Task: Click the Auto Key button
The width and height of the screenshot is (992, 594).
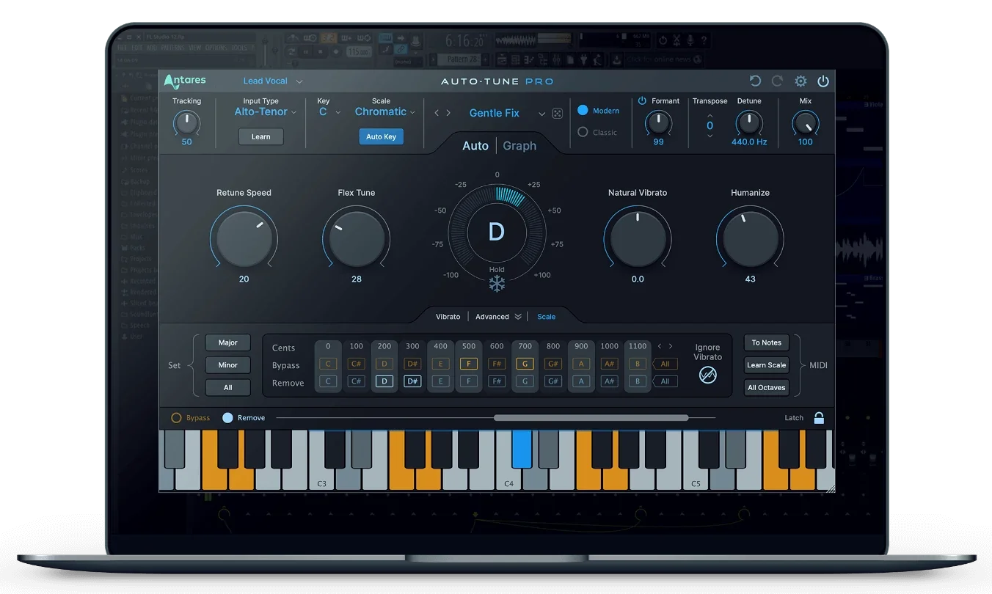Action: pos(382,136)
